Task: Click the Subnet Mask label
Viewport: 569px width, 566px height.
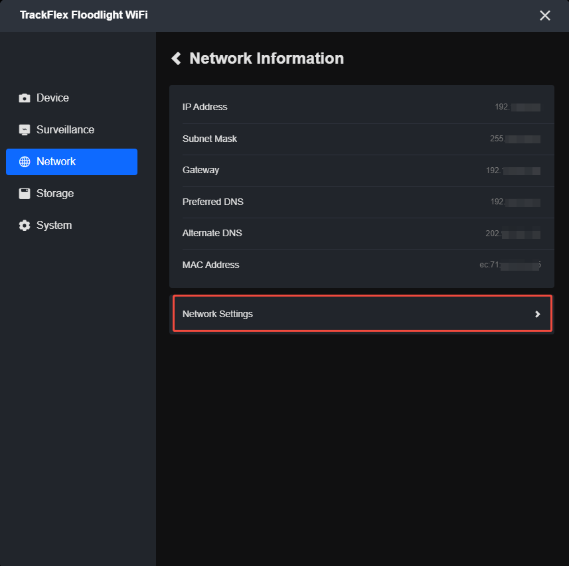Action: coord(209,139)
